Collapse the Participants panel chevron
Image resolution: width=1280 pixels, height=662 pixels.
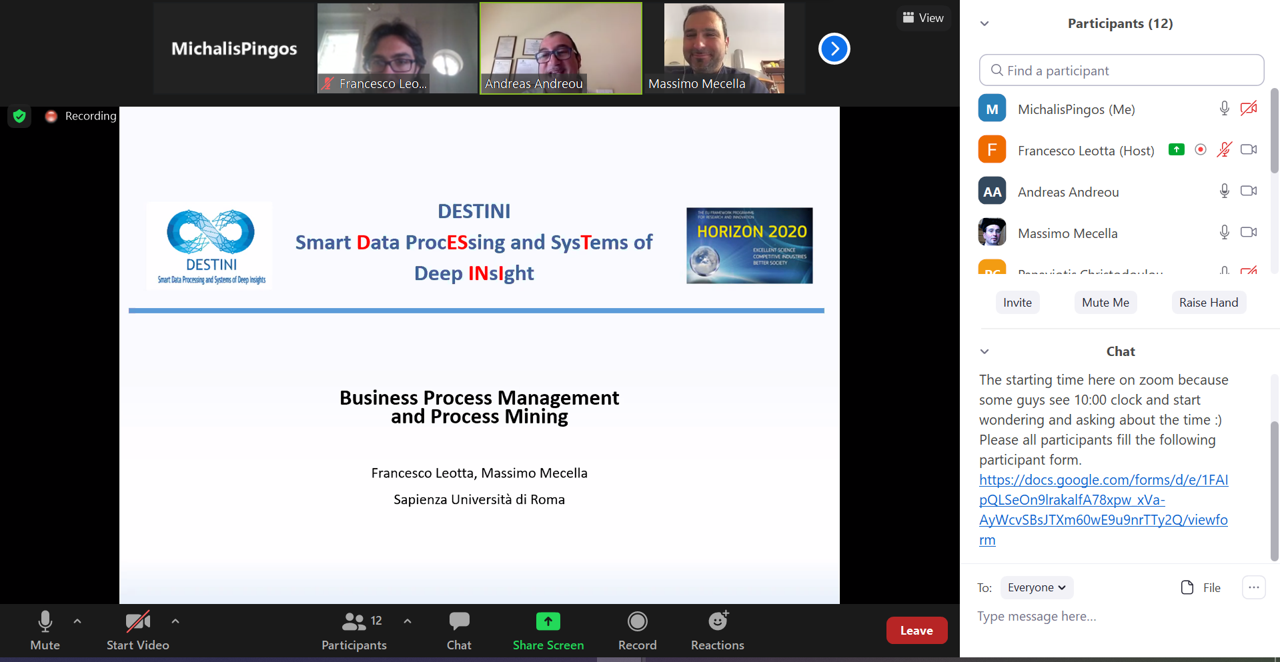coord(985,24)
